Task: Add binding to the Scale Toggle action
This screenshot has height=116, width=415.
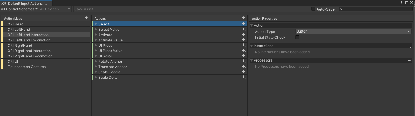Action: click(x=244, y=72)
